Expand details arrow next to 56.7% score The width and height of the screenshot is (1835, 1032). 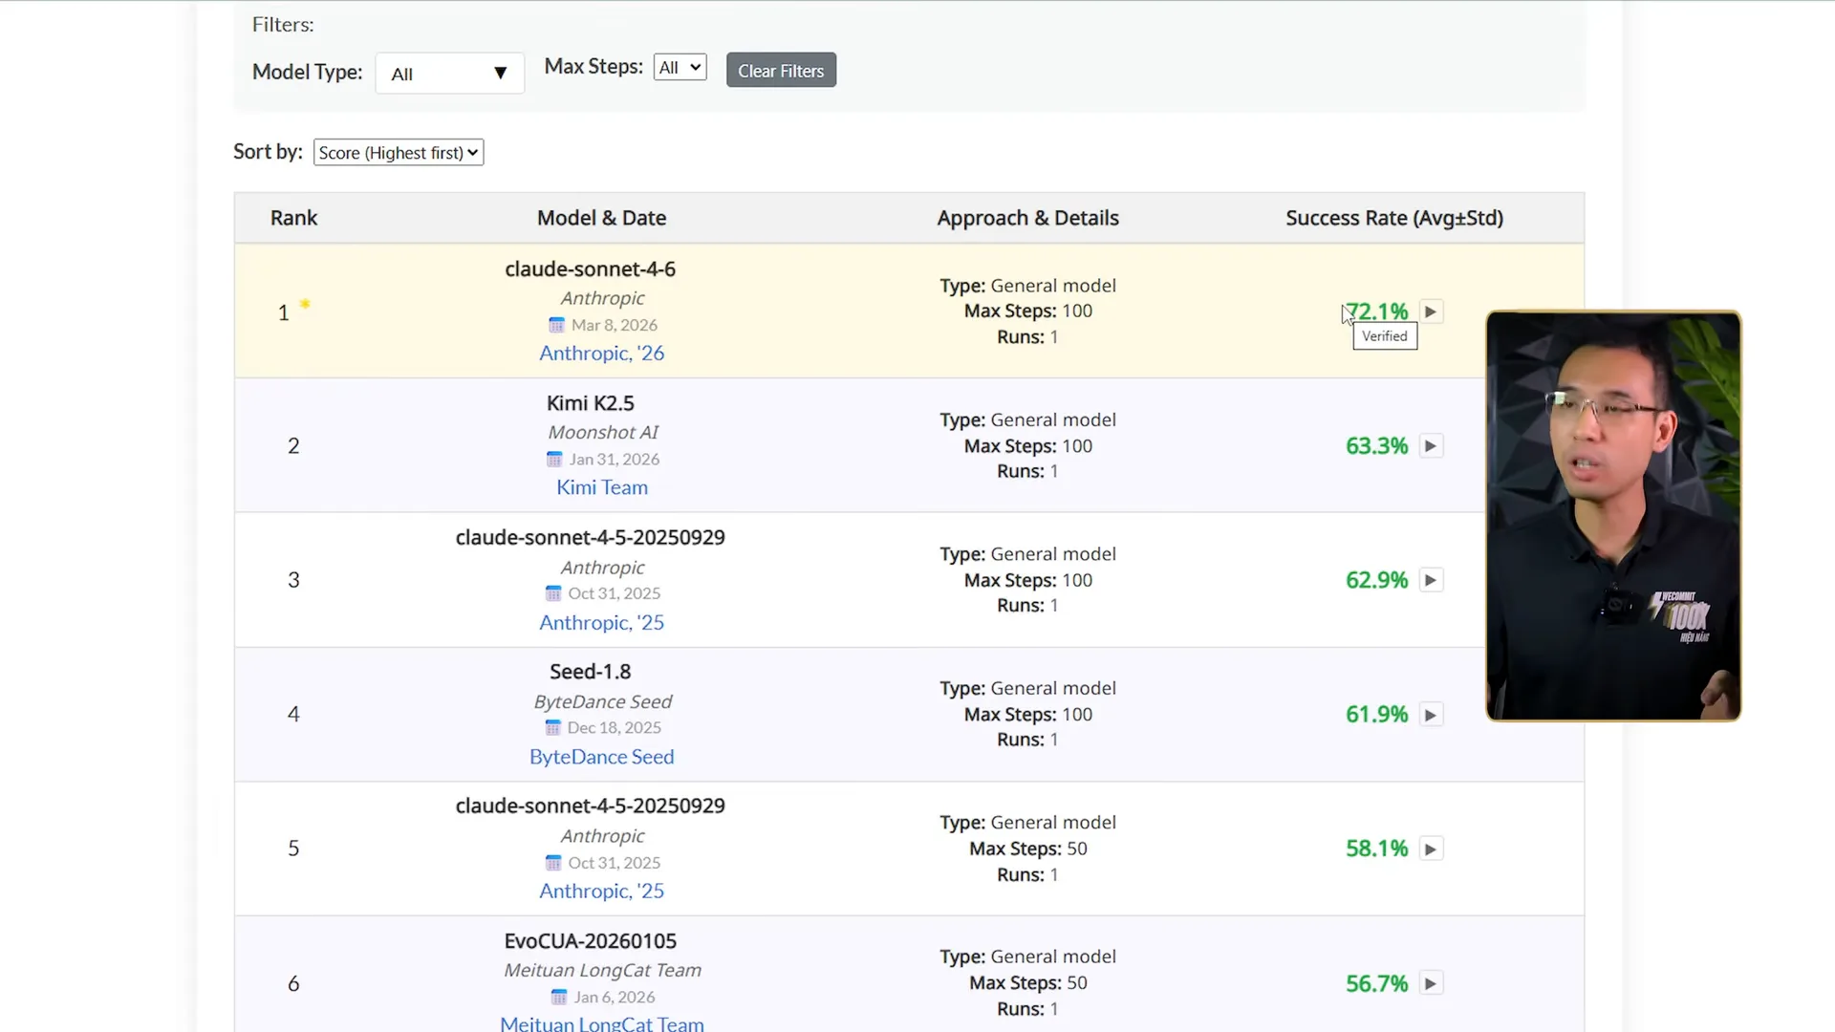coord(1431,983)
